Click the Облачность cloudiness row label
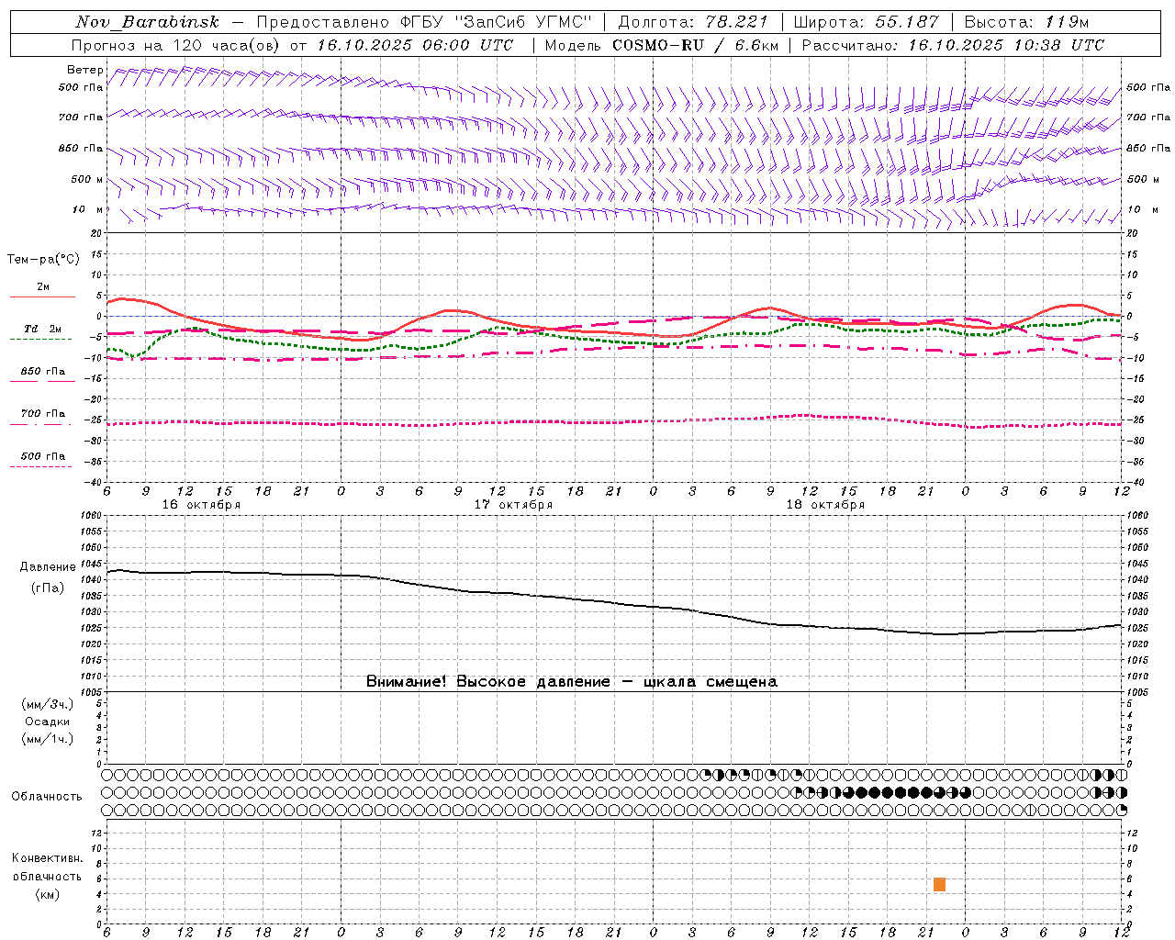The width and height of the screenshot is (1175, 940). tap(47, 797)
